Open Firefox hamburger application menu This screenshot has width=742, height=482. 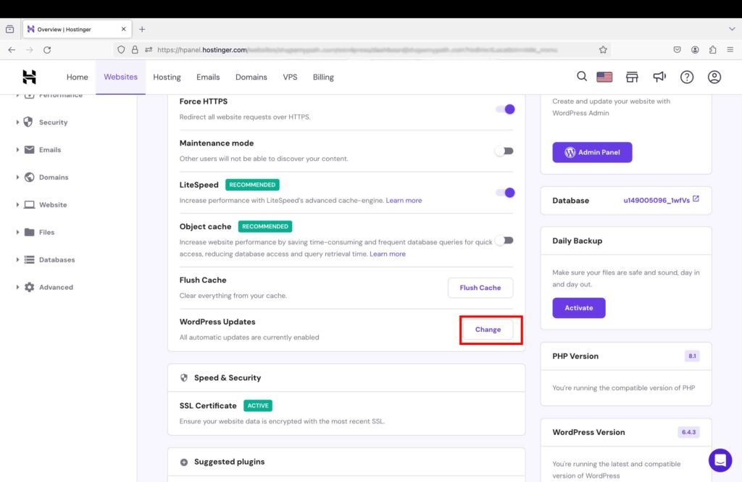(x=730, y=50)
